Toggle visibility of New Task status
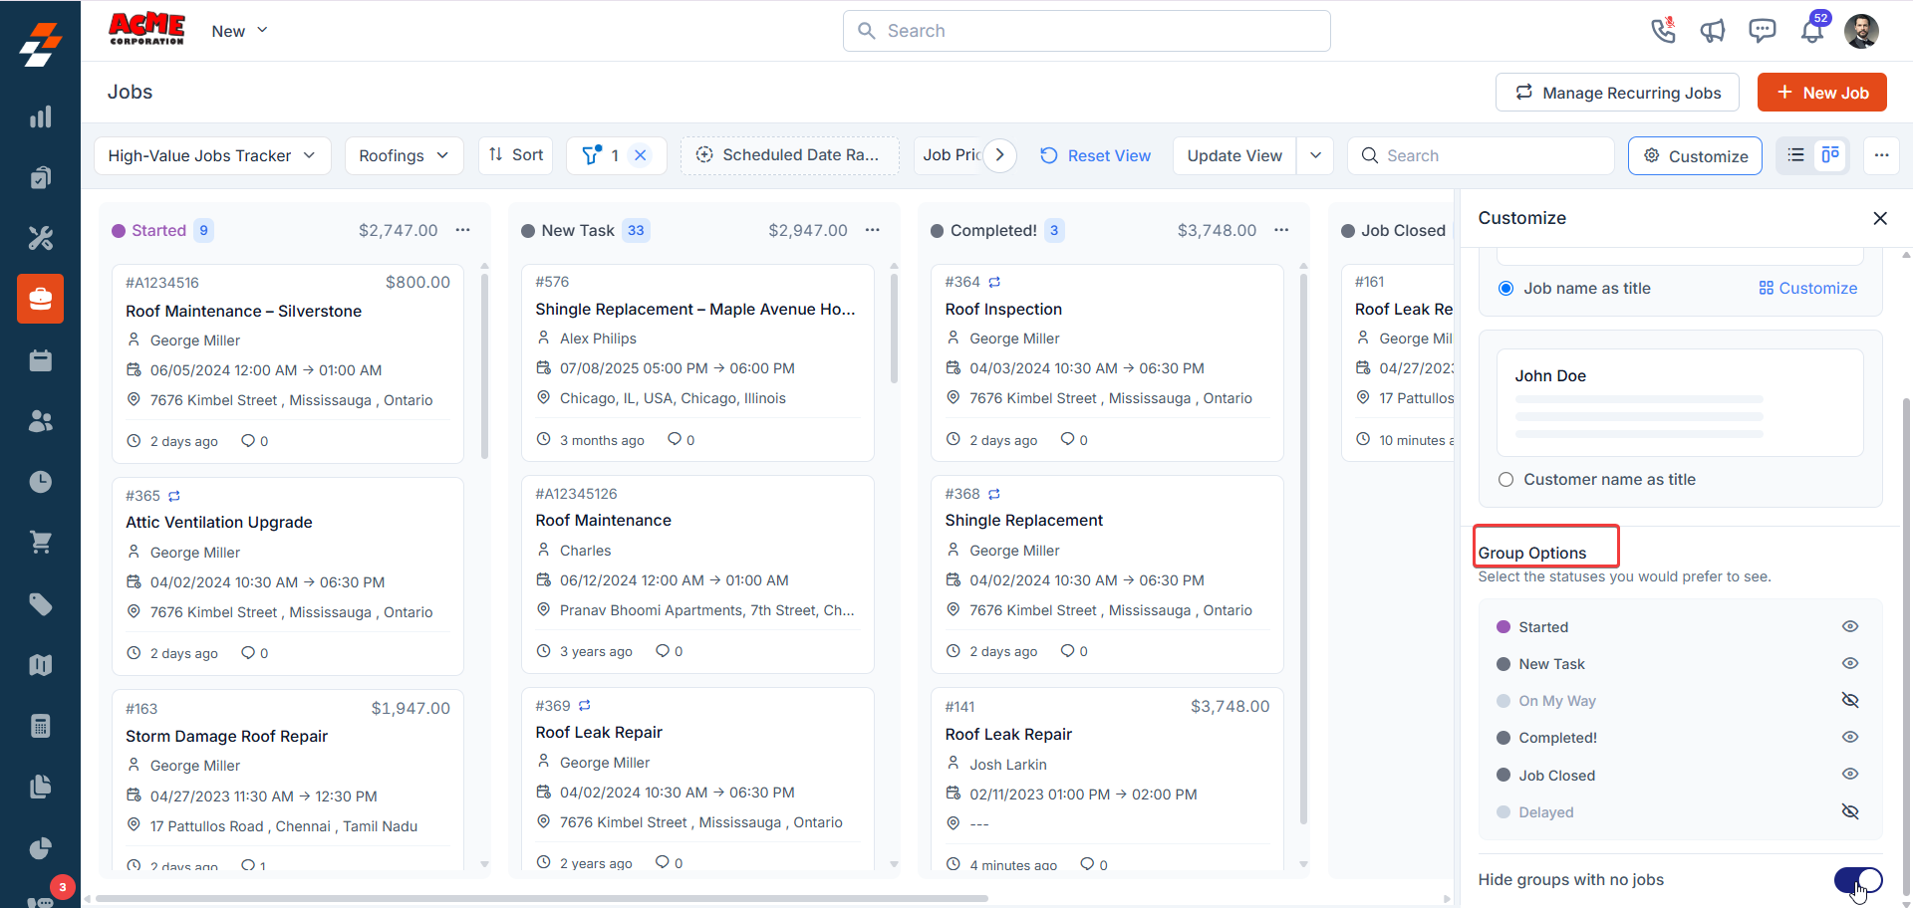 coord(1850,663)
